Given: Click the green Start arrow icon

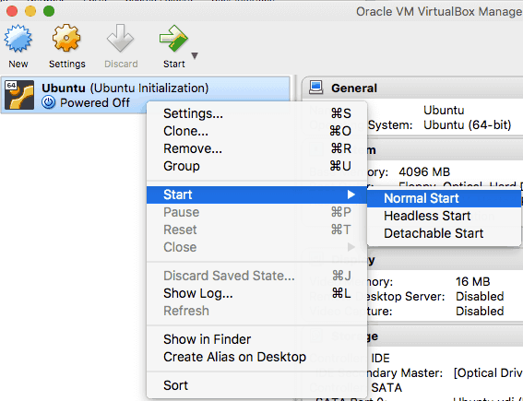Looking at the screenshot, I should tap(173, 38).
